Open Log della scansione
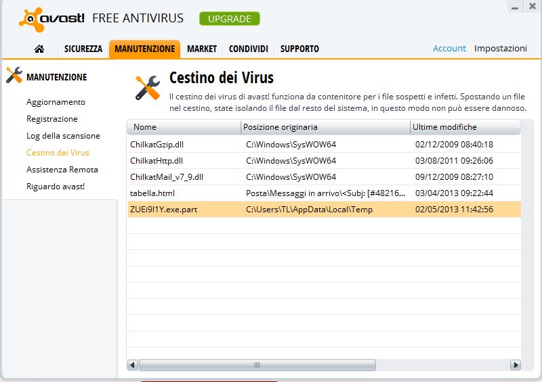This screenshot has width=542, height=382. coord(63,136)
